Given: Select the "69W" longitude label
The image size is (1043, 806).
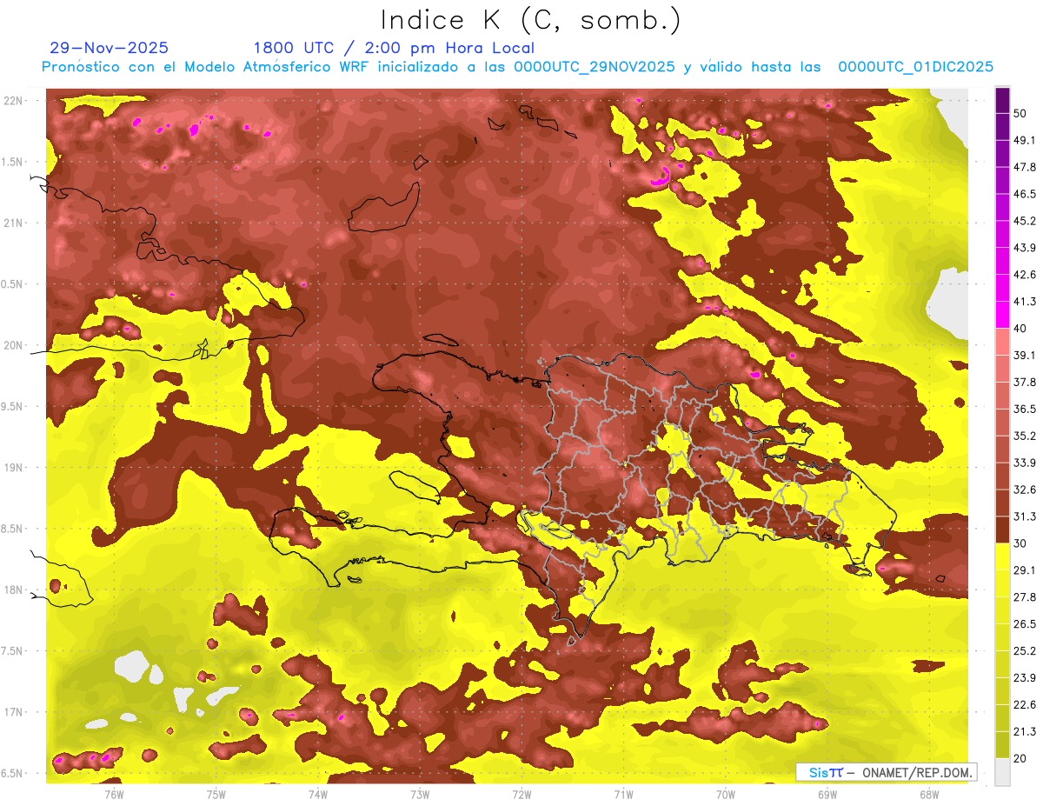Looking at the screenshot, I should pyautogui.click(x=827, y=794).
